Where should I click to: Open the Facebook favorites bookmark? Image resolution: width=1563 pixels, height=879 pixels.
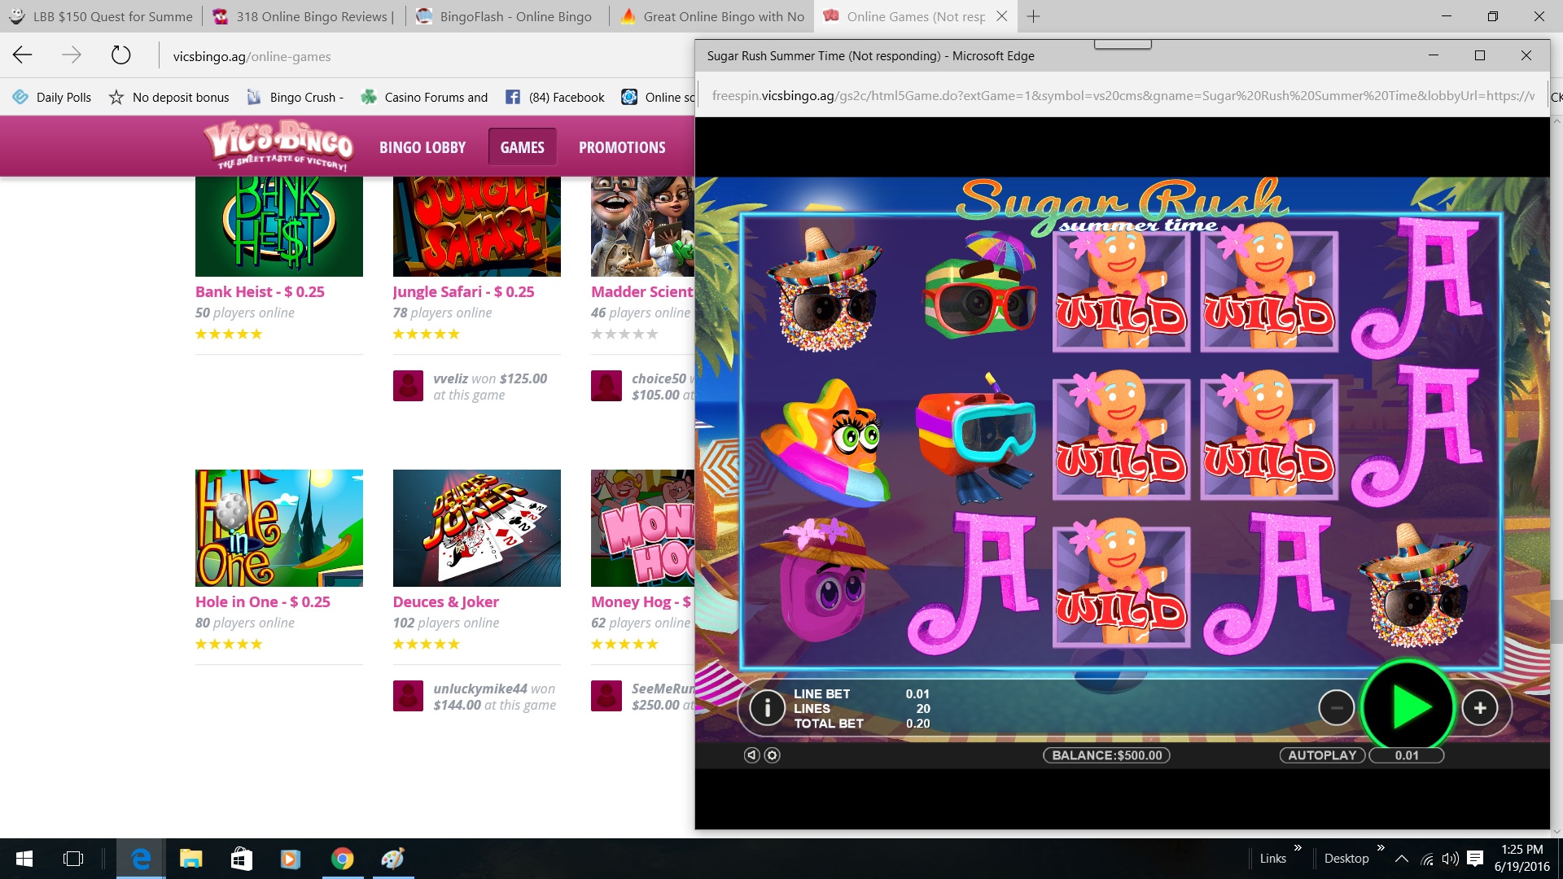click(555, 97)
